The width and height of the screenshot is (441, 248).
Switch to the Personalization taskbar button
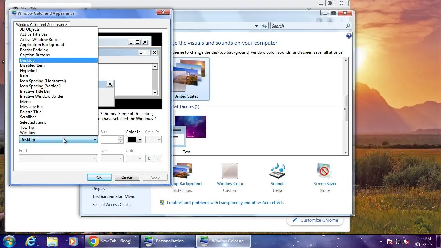tap(168, 241)
